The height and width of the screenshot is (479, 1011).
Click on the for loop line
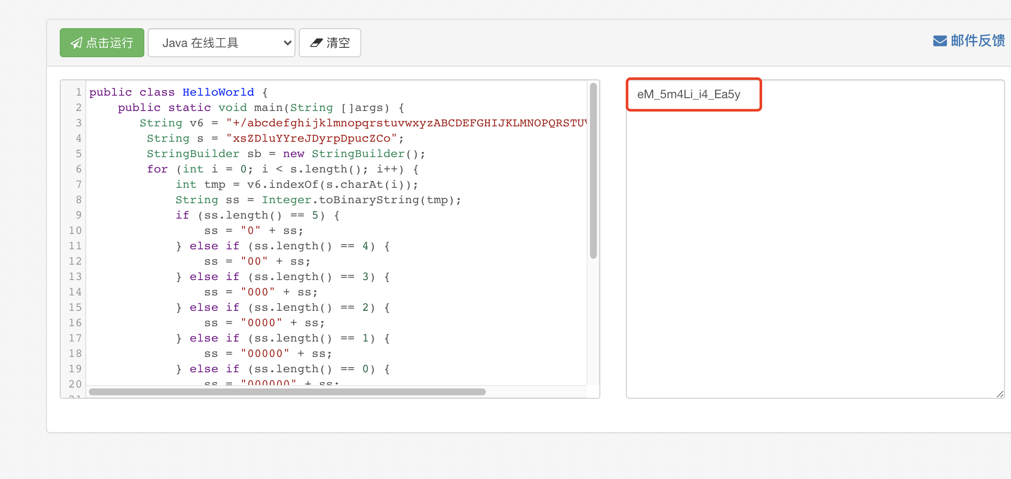pyautogui.click(x=282, y=169)
